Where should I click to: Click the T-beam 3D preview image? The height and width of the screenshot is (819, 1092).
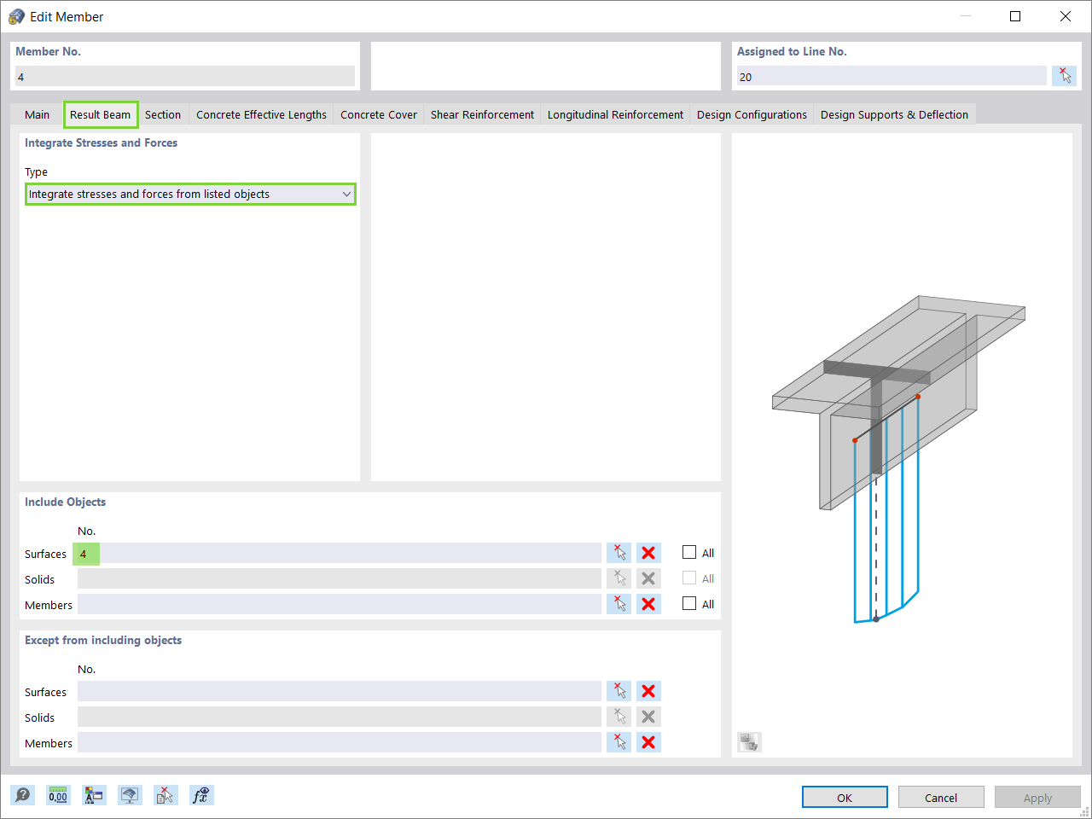pyautogui.click(x=898, y=458)
